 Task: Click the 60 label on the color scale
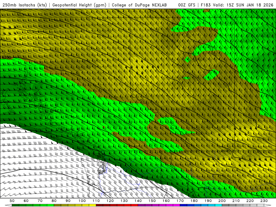[26, 201]
